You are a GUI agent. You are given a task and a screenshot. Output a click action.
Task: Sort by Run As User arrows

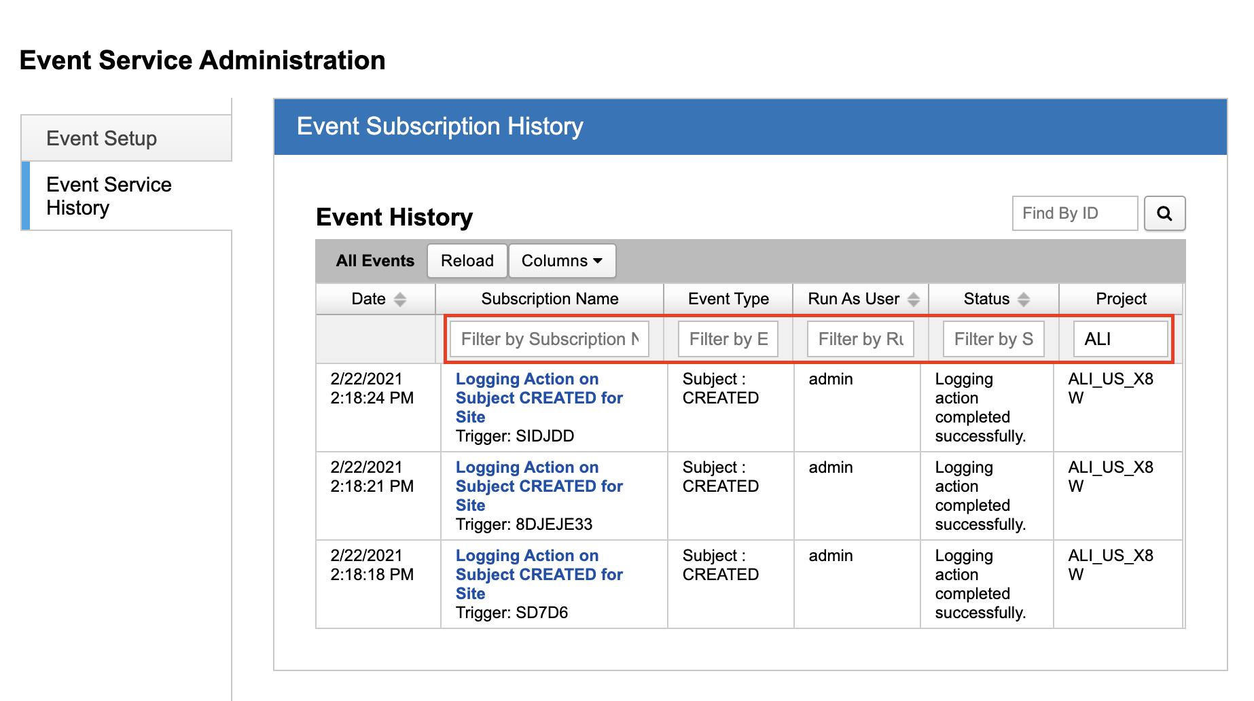click(x=914, y=300)
